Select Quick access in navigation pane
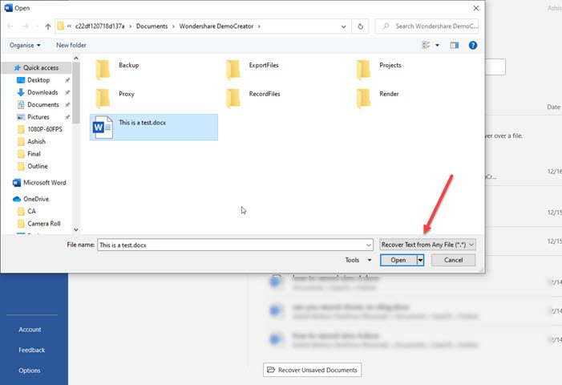The image size is (562, 385). [x=37, y=67]
